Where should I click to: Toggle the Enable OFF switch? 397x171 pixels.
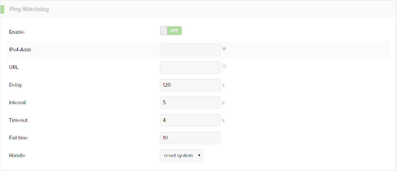click(x=171, y=31)
